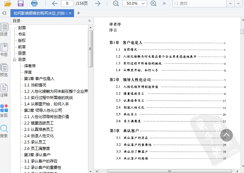The width and height of the screenshot is (244, 173).
Task: Zoom out with the minus magnifier icon
Action: (x=116, y=3)
